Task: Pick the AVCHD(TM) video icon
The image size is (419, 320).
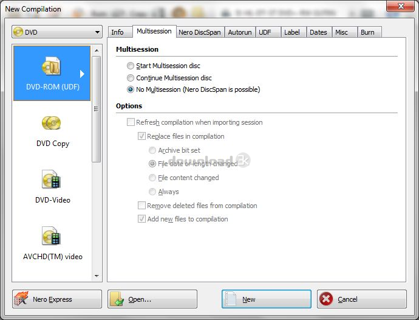Action: point(51,236)
